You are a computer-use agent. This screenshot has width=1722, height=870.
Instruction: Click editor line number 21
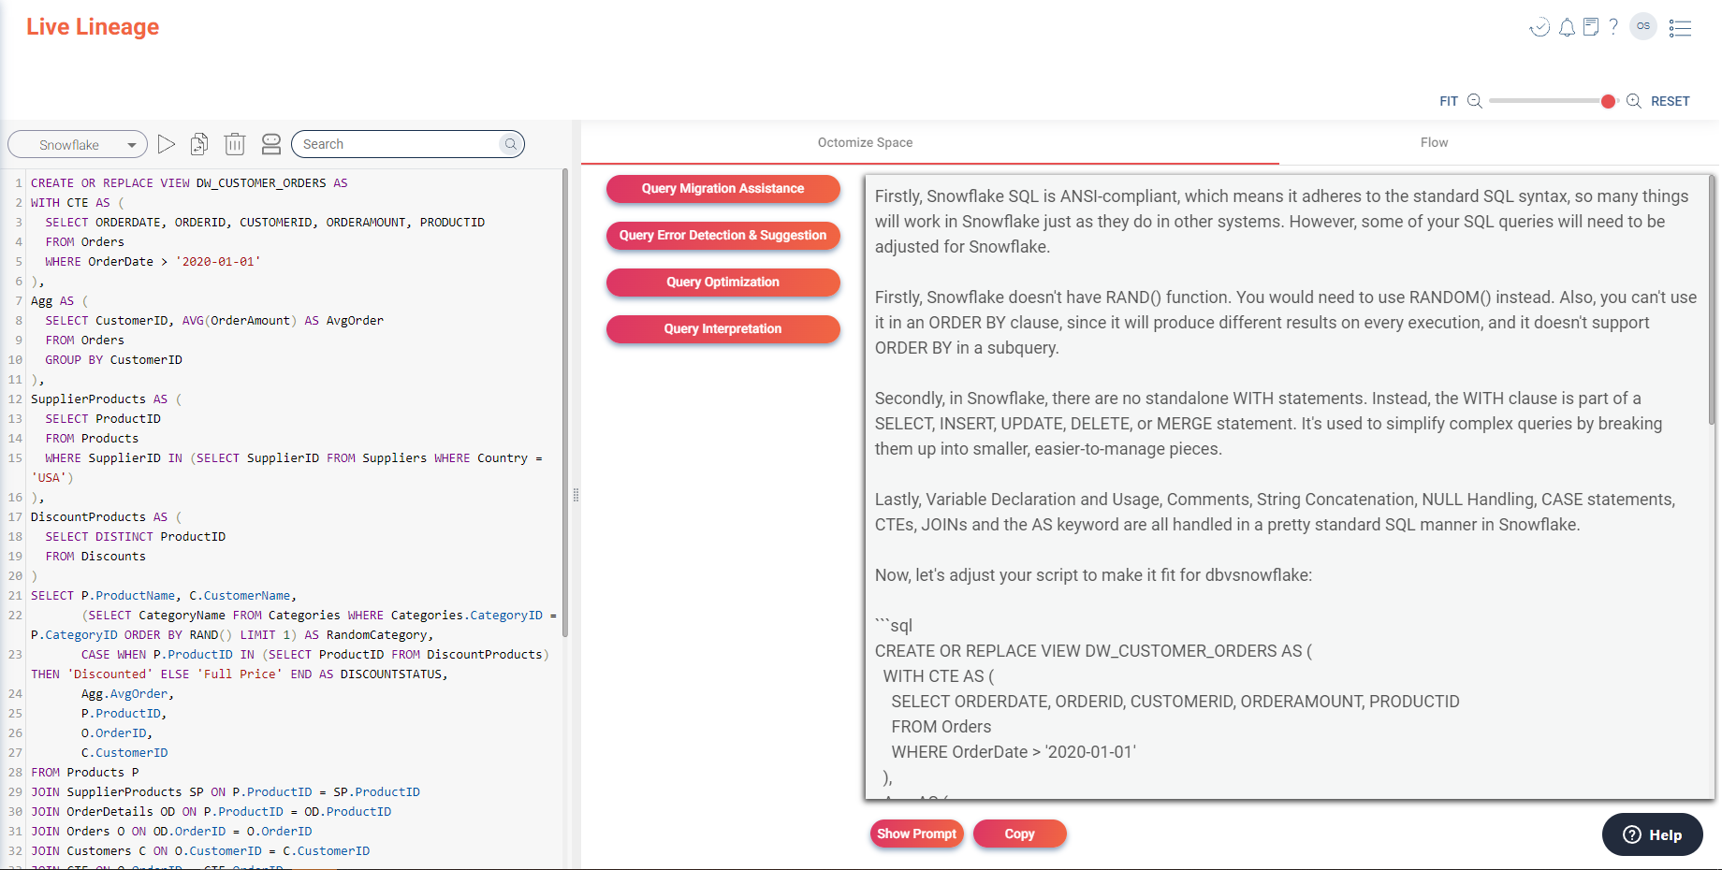[15, 596]
